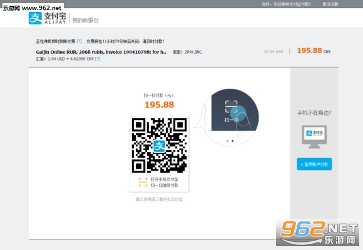Click the 手机不在身边? text
Screen dimensions: 363x250
pos(314,113)
